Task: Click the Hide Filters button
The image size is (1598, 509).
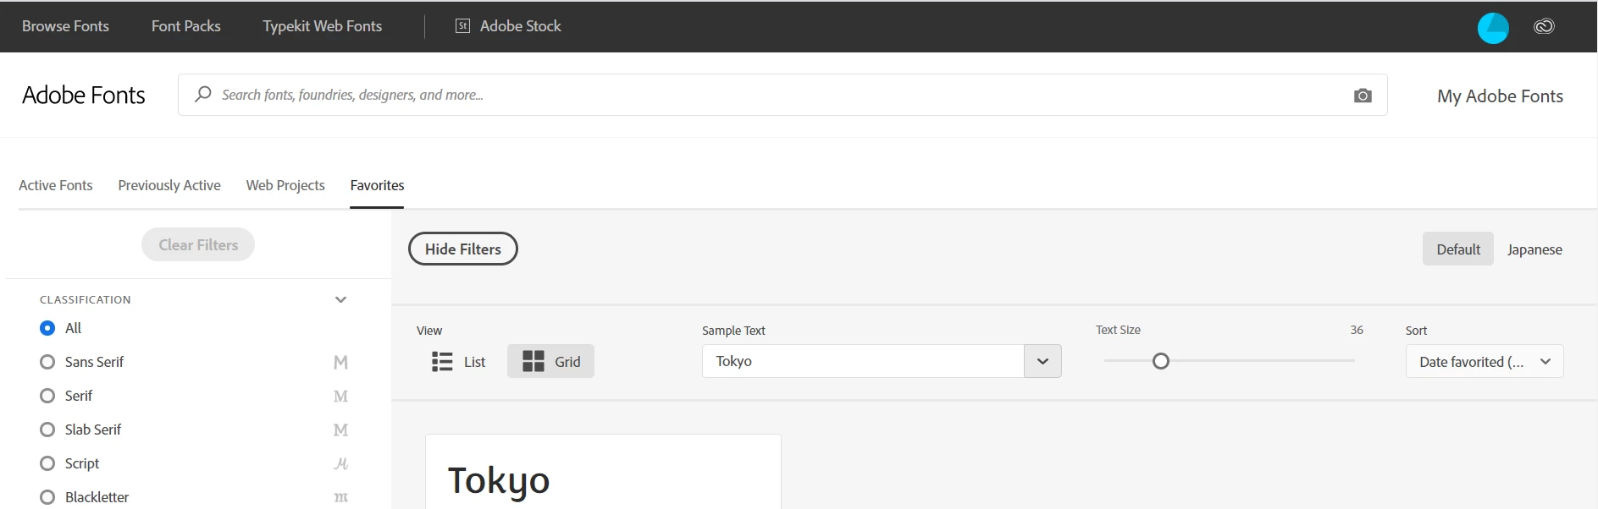Action: [x=463, y=249]
